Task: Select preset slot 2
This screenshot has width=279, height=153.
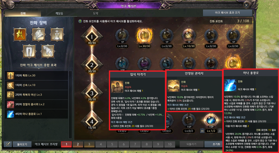Action: pos(78,144)
